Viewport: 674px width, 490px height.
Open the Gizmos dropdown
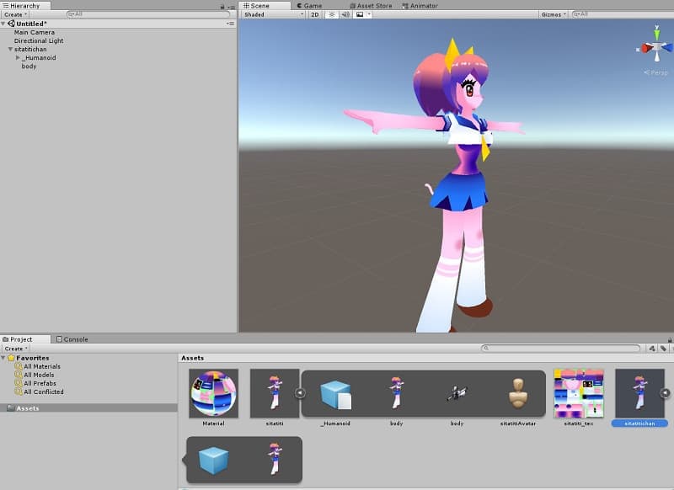553,14
